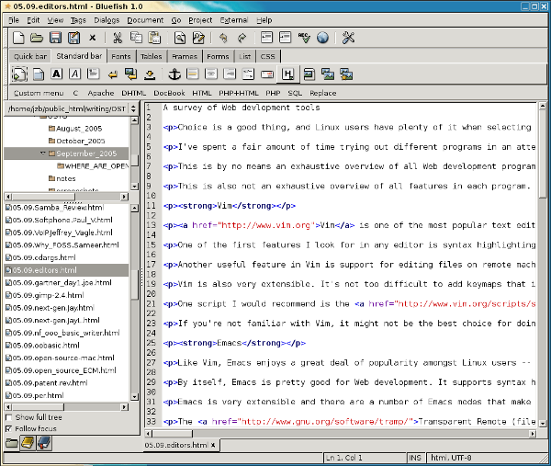Click the Paste clipboard icon

pos(154,38)
